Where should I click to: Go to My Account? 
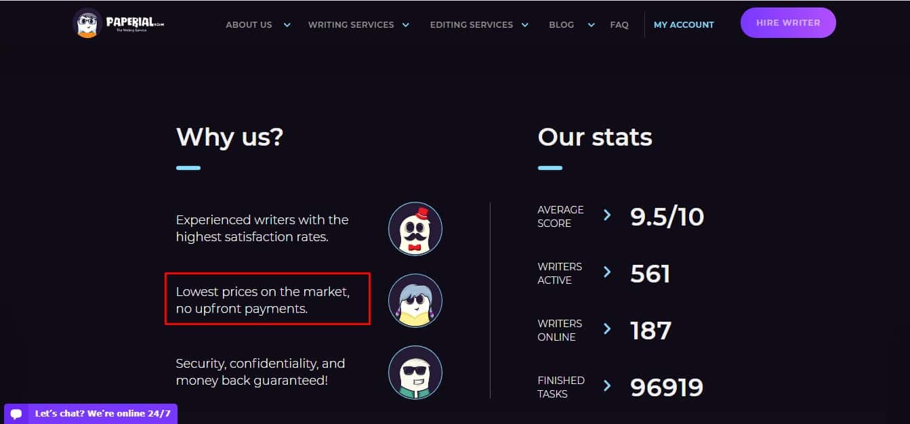click(x=684, y=25)
